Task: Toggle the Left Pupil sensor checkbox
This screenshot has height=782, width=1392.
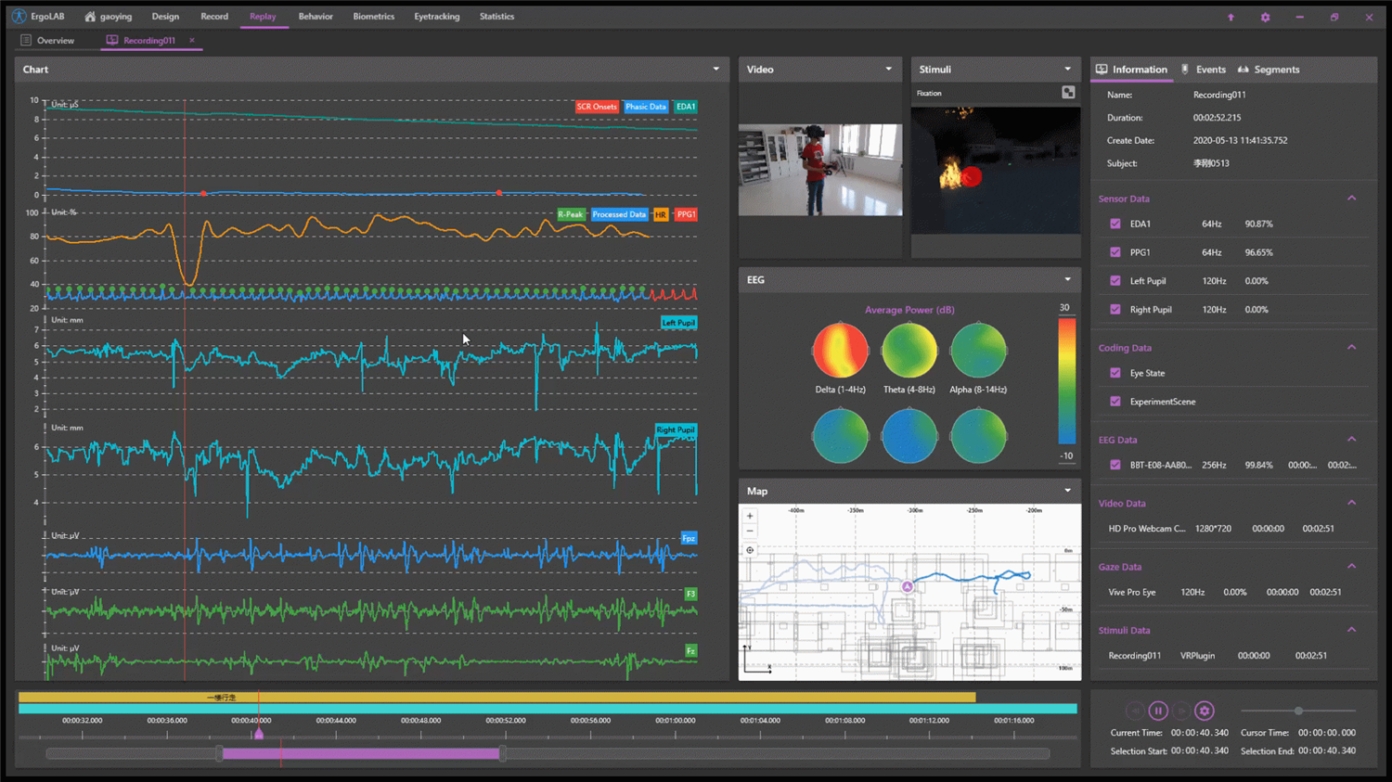Action: pyautogui.click(x=1115, y=281)
